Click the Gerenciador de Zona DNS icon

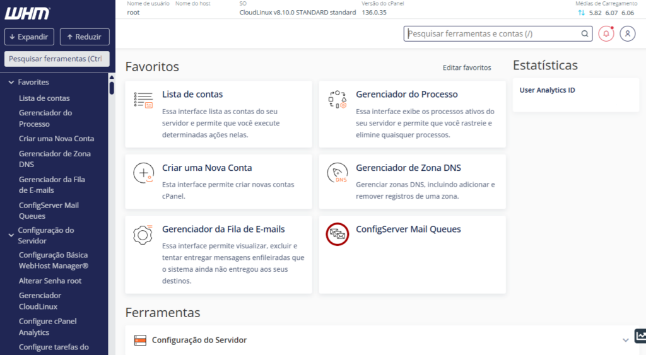(x=338, y=173)
